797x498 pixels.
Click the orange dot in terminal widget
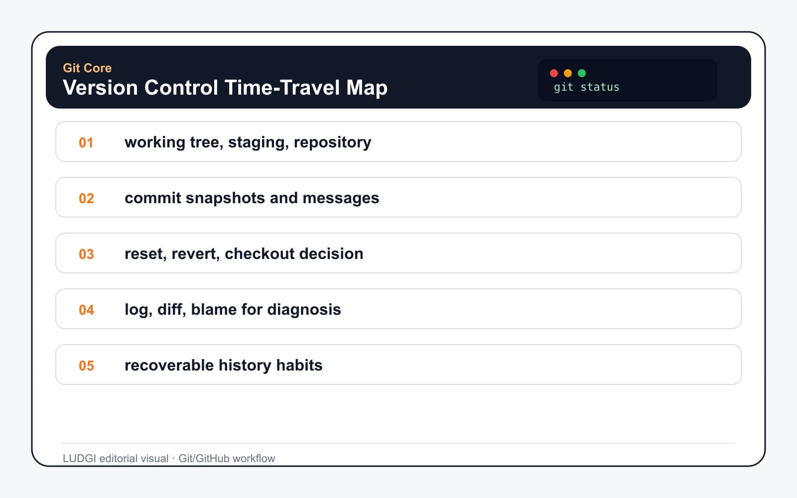click(568, 73)
